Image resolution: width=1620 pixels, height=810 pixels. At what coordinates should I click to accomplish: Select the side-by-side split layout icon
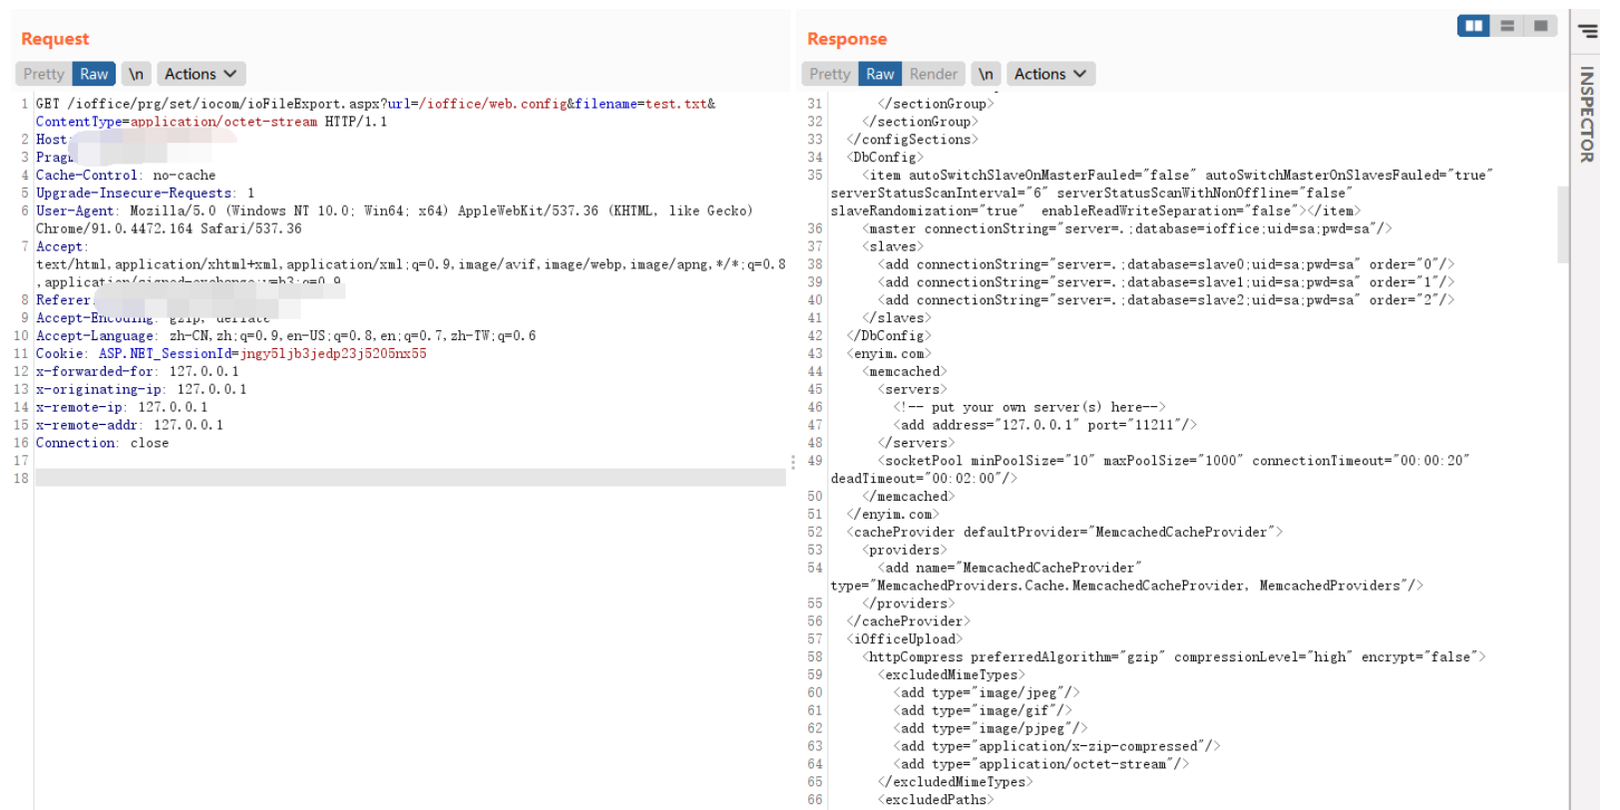tap(1473, 26)
